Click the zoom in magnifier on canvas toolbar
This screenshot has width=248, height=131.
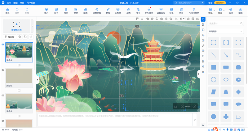tap(166, 19)
